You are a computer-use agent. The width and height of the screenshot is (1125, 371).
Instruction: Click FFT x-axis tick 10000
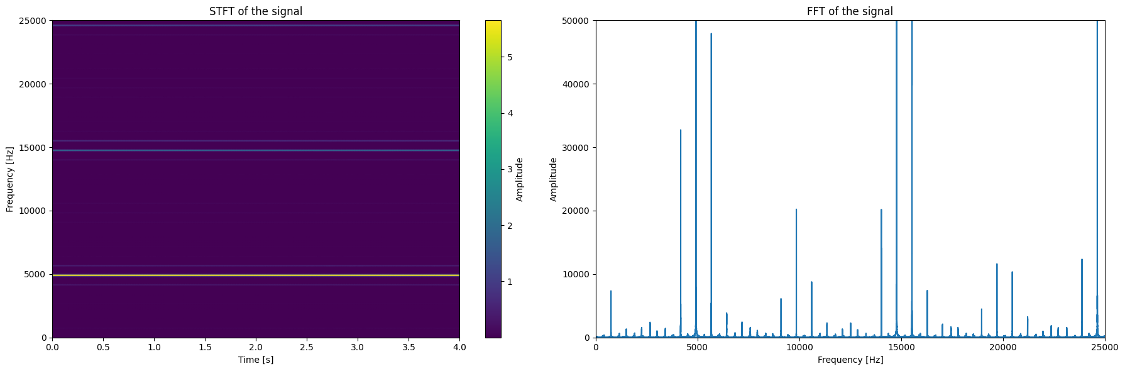click(799, 347)
